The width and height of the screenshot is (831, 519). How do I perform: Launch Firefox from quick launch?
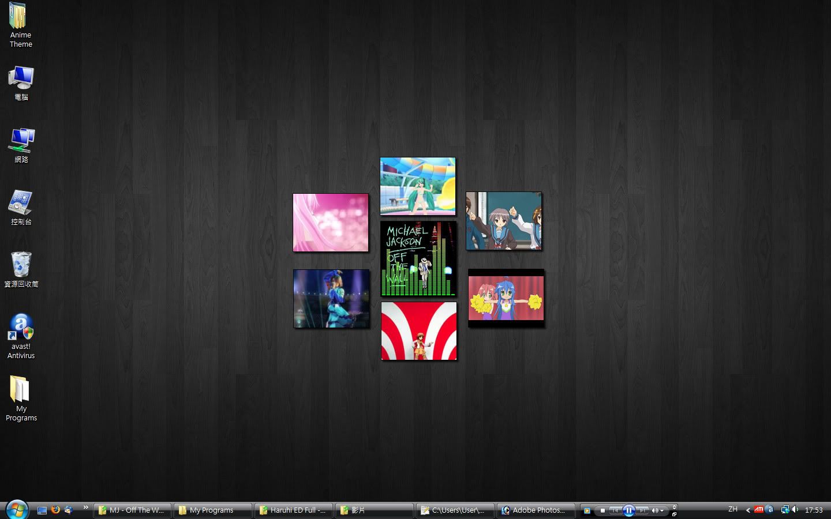[55, 510]
